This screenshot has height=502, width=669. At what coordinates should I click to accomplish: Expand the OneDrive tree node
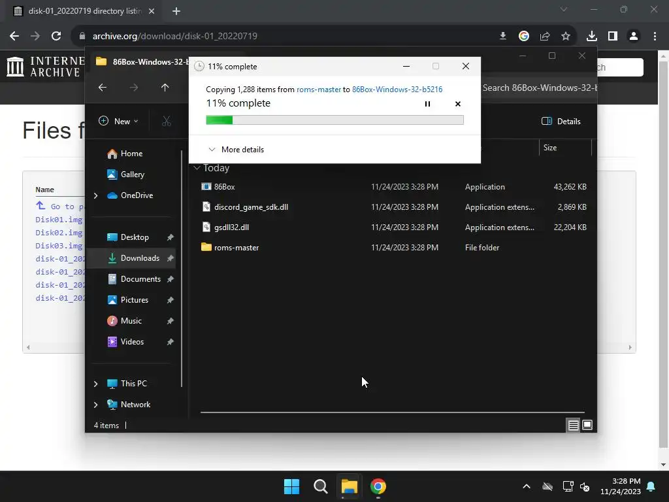pos(95,195)
